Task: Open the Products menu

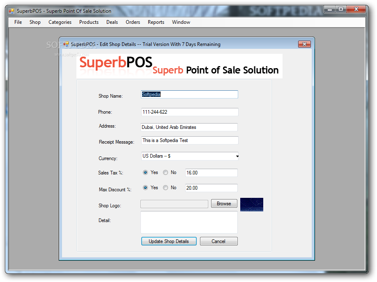Action: [x=89, y=22]
